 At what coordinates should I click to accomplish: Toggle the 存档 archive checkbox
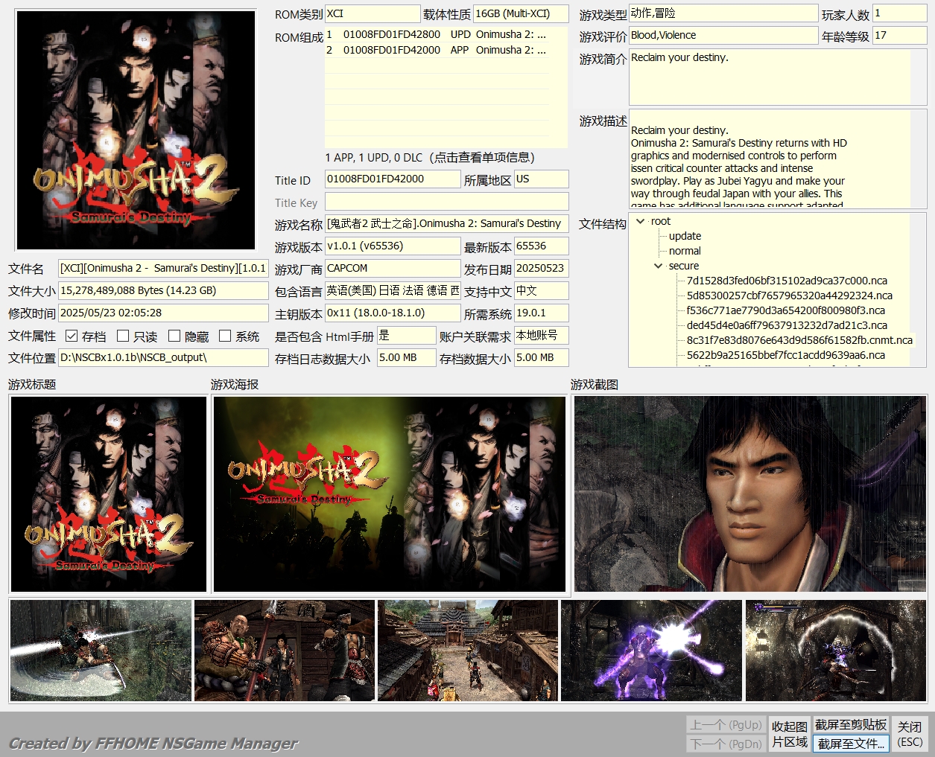pos(72,336)
